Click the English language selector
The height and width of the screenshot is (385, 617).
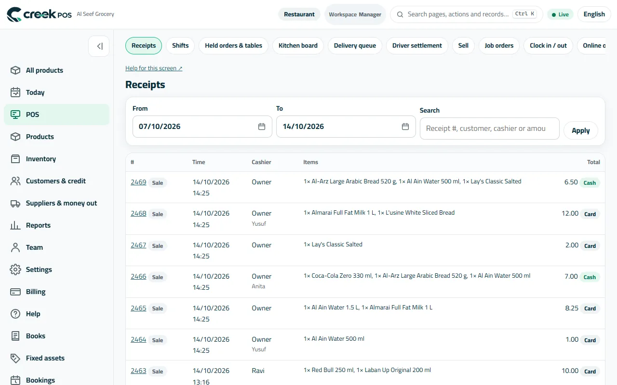(x=594, y=14)
